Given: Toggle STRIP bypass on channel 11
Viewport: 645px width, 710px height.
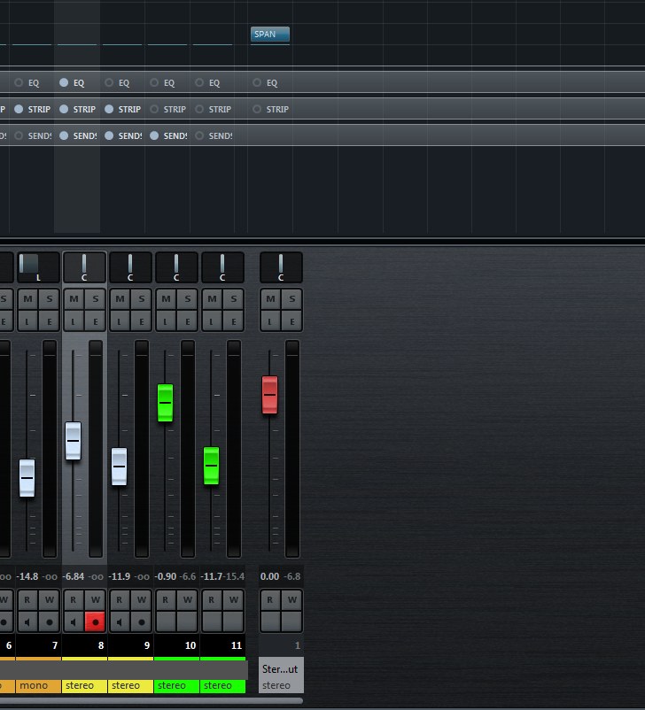Looking at the screenshot, I should [199, 109].
